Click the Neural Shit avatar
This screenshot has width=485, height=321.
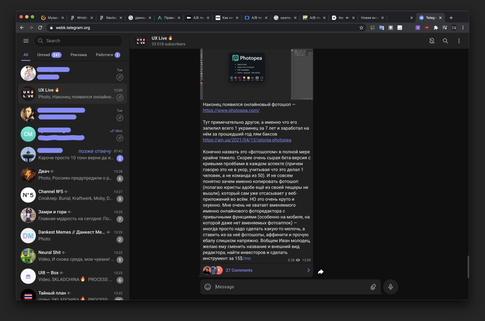click(28, 256)
